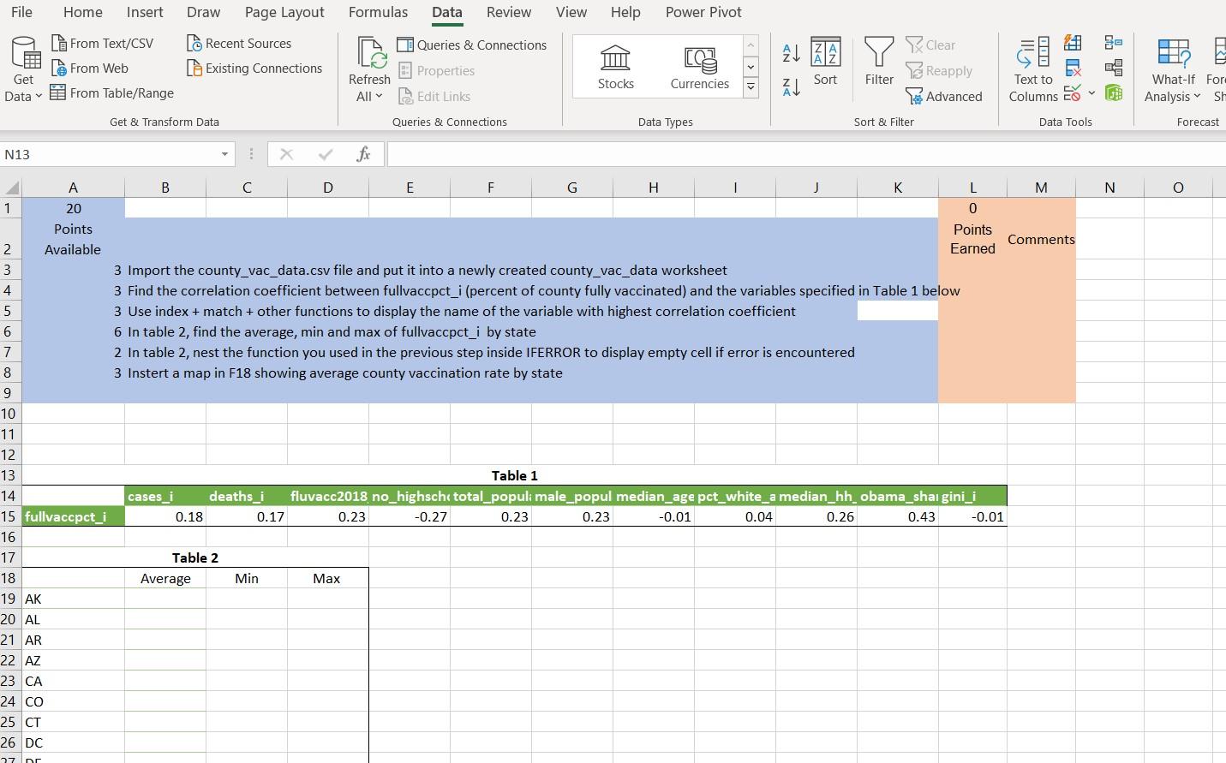Expand the Data Types gallery chevron
1226x763 pixels.
pyautogui.click(x=751, y=86)
